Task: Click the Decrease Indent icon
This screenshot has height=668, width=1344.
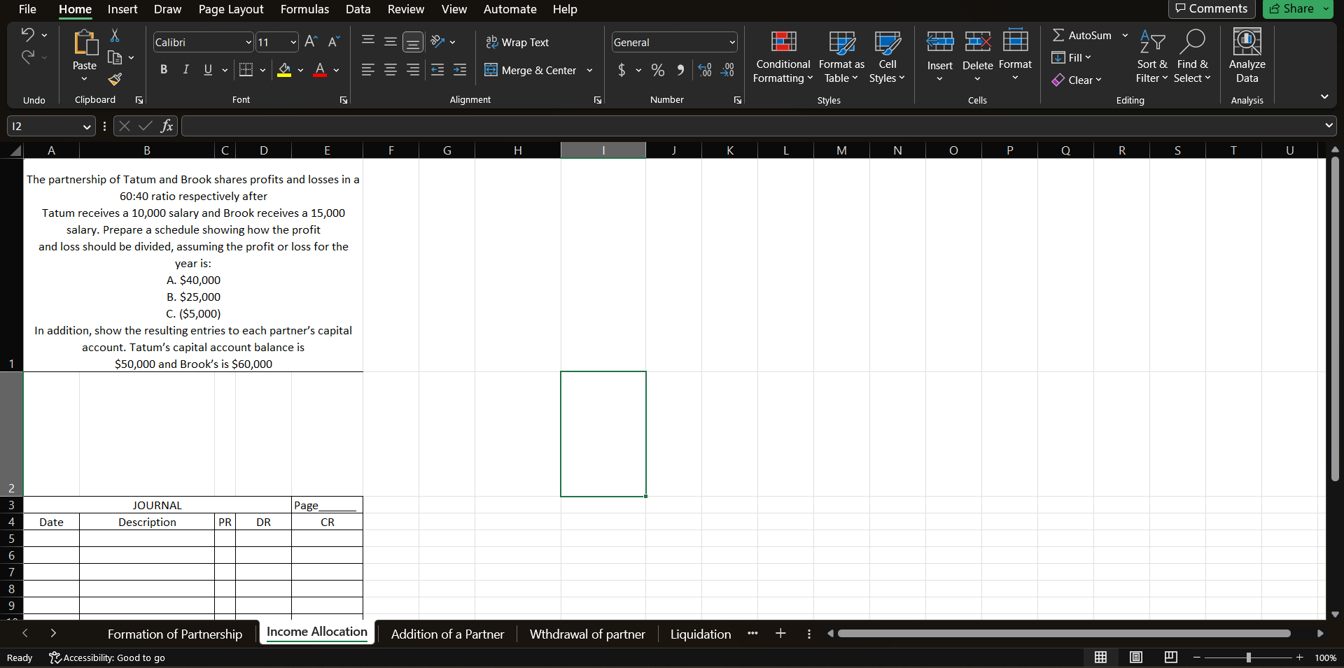Action: [x=437, y=70]
